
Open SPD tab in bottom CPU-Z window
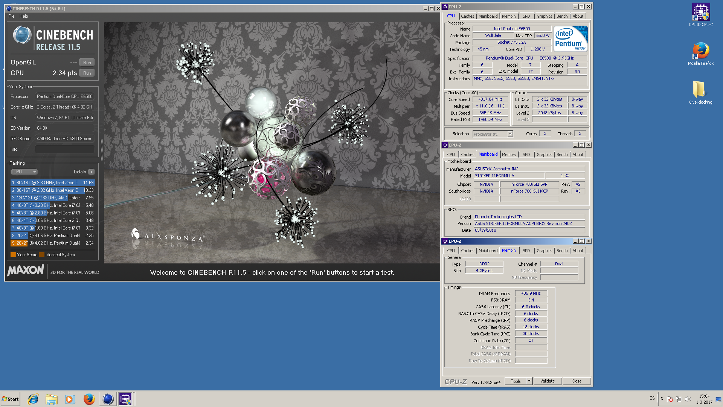[526, 251]
